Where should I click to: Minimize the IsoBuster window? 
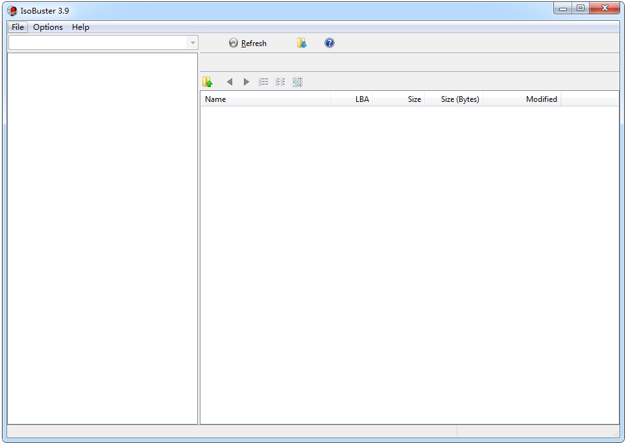pyautogui.click(x=563, y=8)
